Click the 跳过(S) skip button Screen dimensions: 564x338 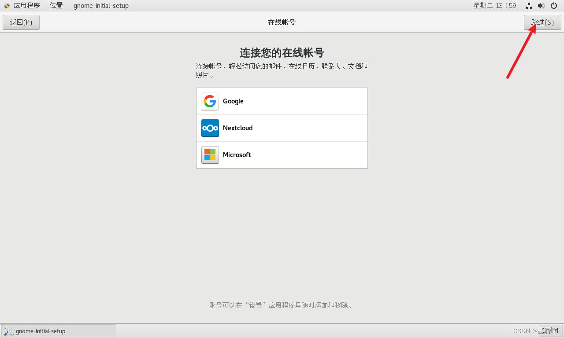(542, 22)
